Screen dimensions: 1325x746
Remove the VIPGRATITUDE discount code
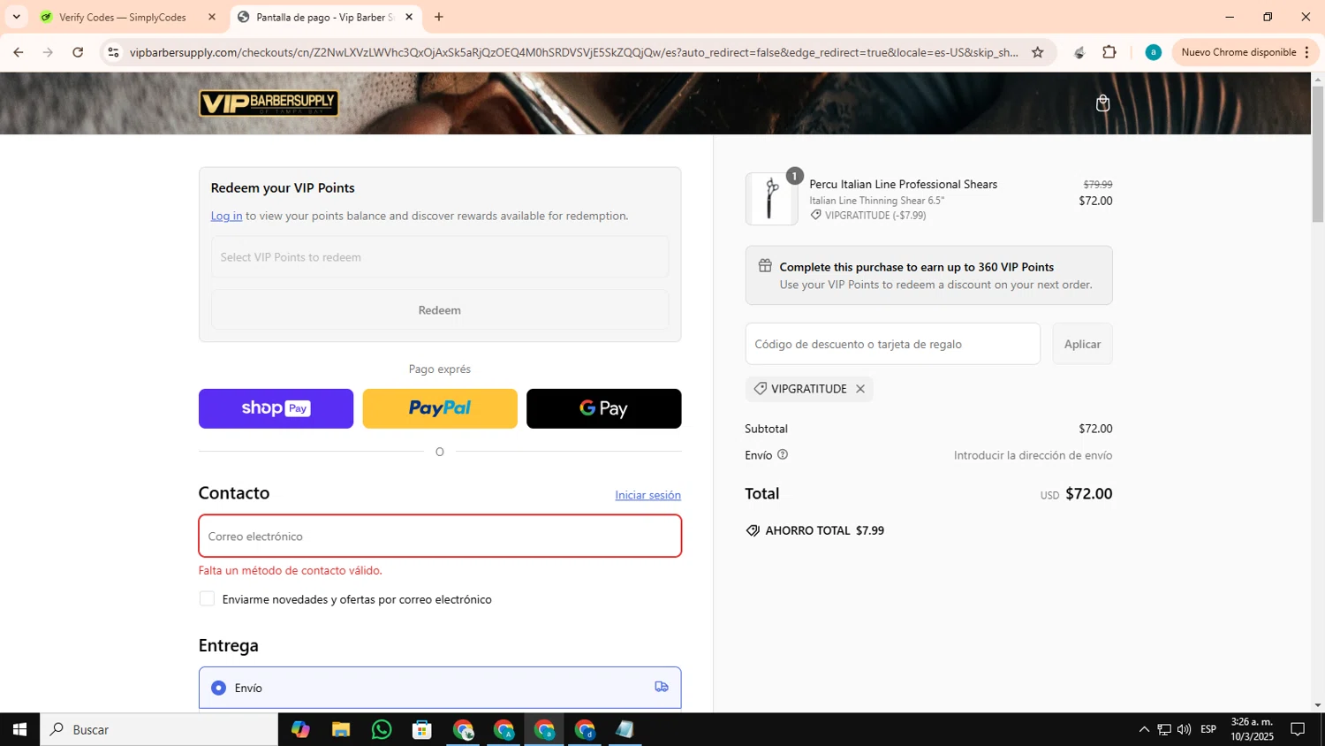[x=859, y=389]
